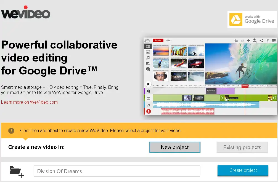The image size is (278, 182).
Task: Click the text track icon on timeline
Action: 149,91
